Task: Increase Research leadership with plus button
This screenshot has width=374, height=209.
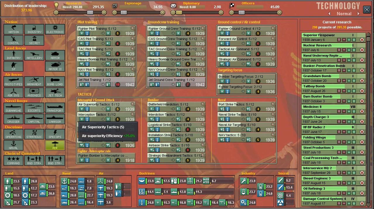Action: pyautogui.click(x=104, y=13)
